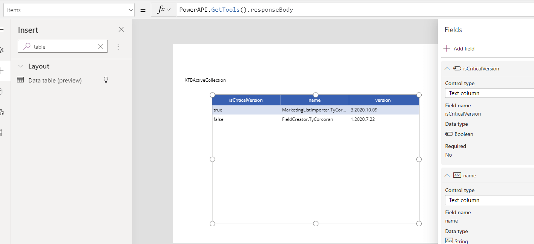Screen dimensions: 534x244
Task: Click Add field
Action: coord(459,49)
